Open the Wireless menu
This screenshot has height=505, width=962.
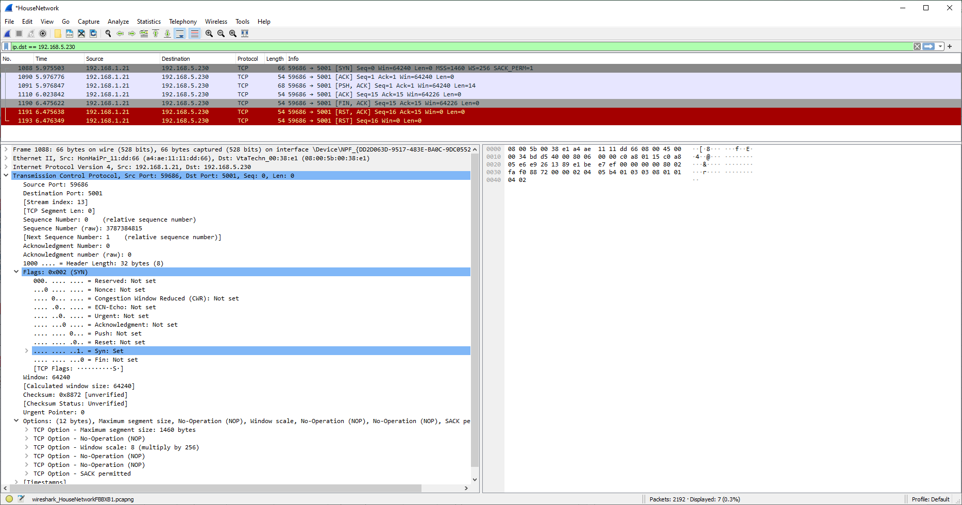216,22
